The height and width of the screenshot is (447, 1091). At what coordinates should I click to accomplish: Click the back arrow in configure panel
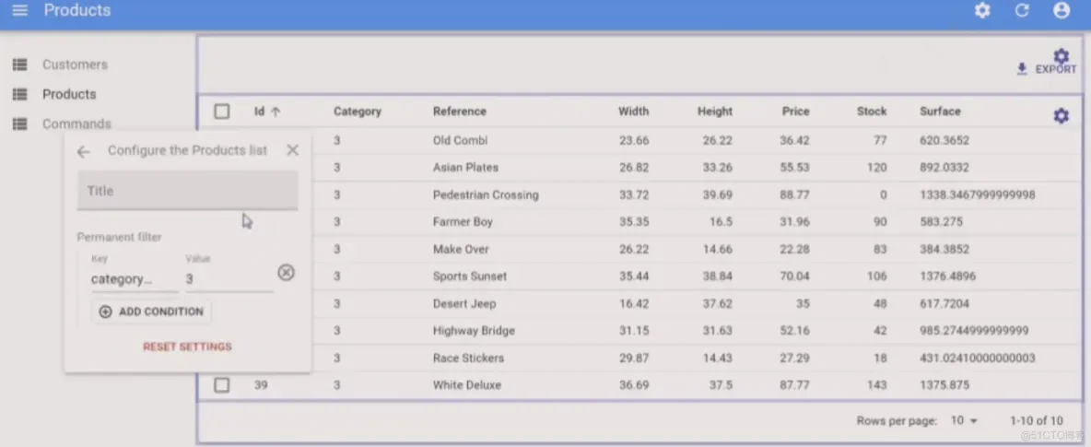(x=84, y=151)
